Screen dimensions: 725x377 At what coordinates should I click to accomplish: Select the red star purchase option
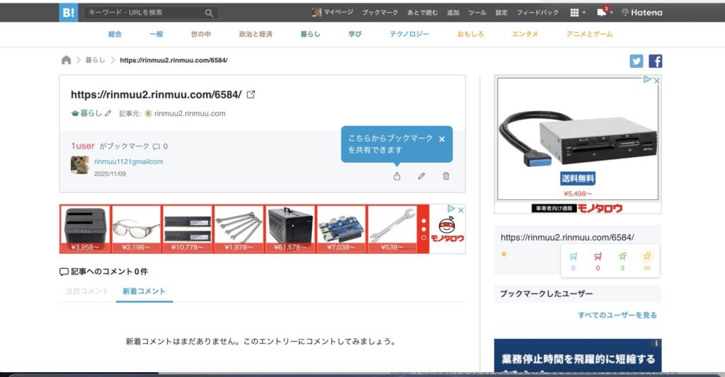(598, 257)
